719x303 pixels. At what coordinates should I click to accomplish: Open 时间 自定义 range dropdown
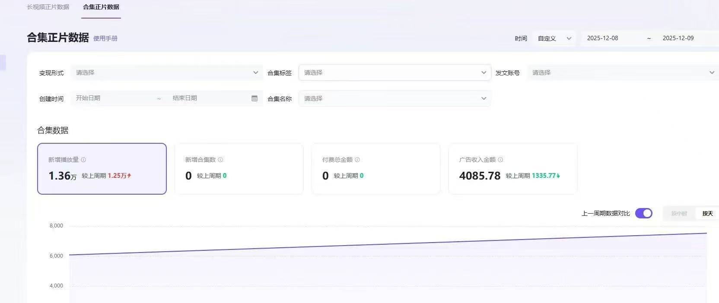[x=554, y=38]
